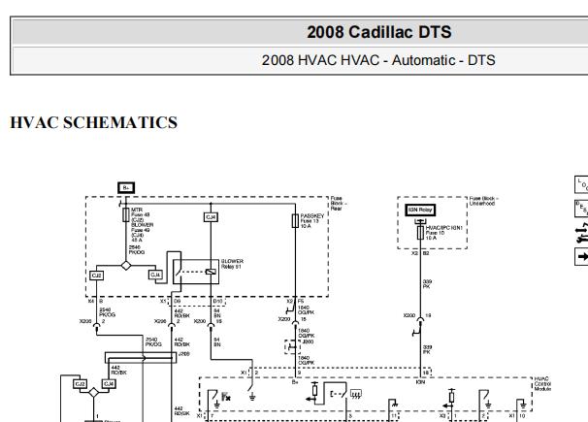Viewport: 588px width, 422px height.
Task: Click the '339 PK' label above X200
Action: click(427, 284)
